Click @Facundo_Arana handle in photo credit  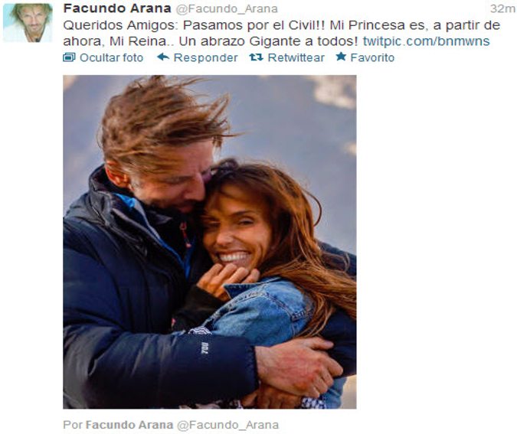pos(227,425)
